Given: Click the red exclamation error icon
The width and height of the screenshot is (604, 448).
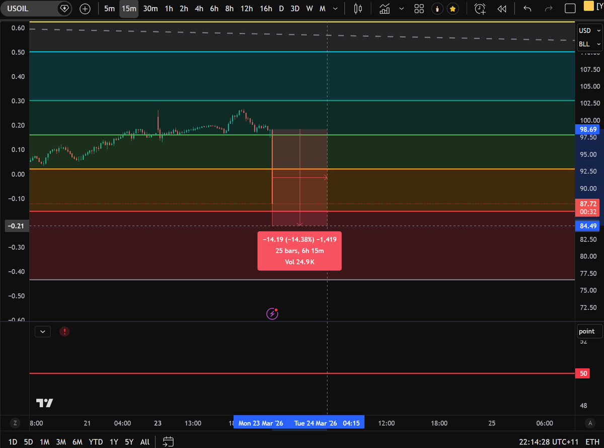Looking at the screenshot, I should (x=64, y=331).
